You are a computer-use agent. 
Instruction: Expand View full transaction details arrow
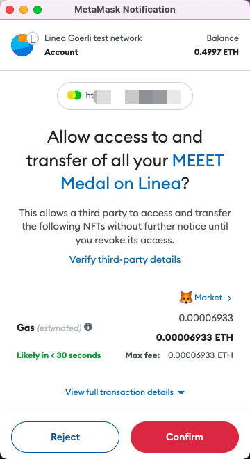pyautogui.click(x=181, y=392)
